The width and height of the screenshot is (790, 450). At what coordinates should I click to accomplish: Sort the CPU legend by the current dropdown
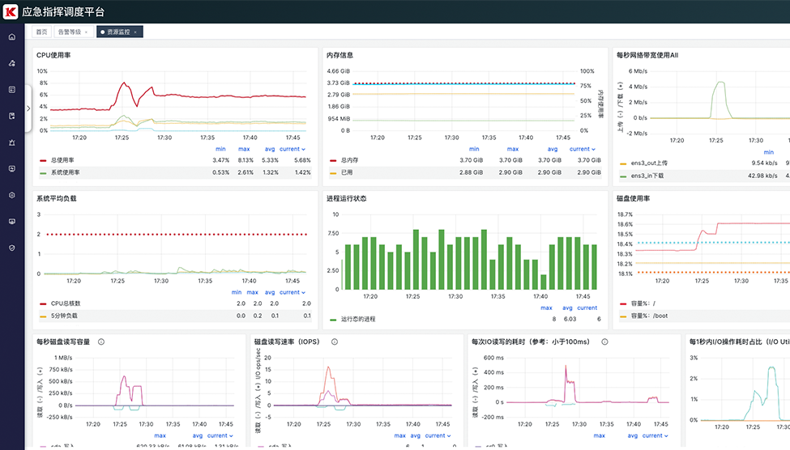point(293,149)
